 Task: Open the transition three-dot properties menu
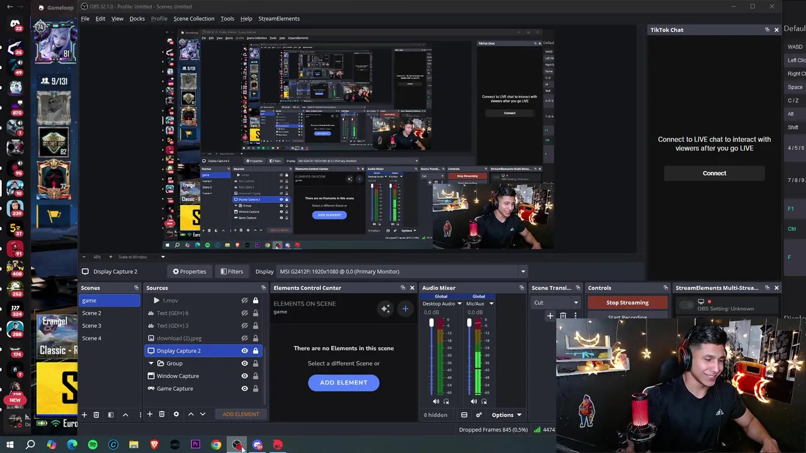[x=576, y=316]
